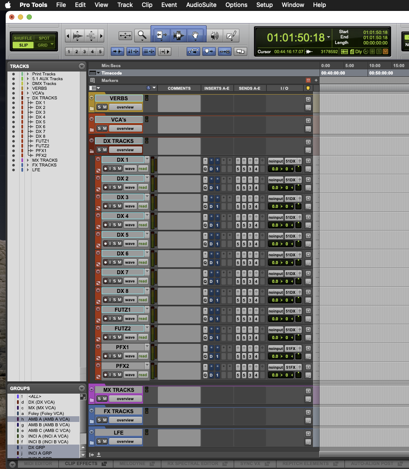Click go to start of tracks icon

[x=92, y=455]
